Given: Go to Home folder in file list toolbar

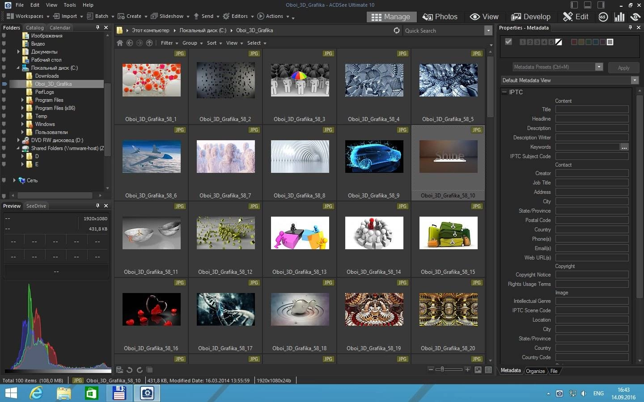Looking at the screenshot, I should 120,43.
